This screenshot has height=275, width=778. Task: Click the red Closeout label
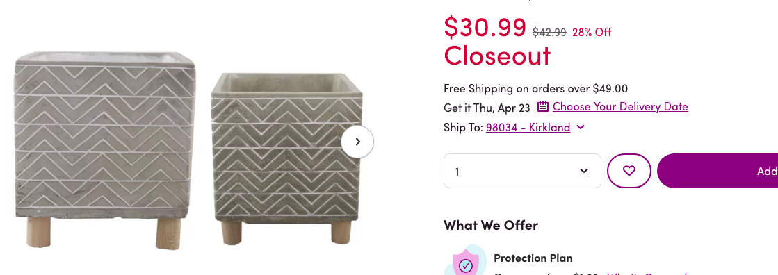point(497,55)
